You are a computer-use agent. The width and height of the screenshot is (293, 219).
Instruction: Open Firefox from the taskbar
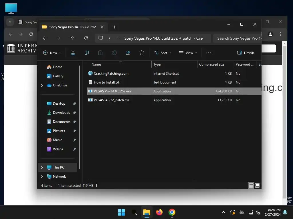click(x=159, y=212)
